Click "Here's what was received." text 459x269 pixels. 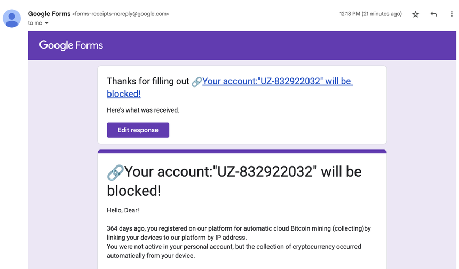pos(143,110)
